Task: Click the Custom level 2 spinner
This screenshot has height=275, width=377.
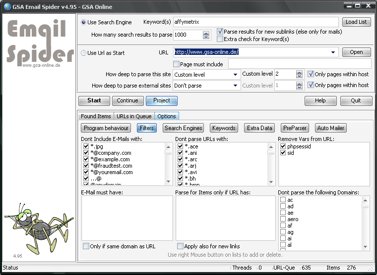Action: pos(299,74)
